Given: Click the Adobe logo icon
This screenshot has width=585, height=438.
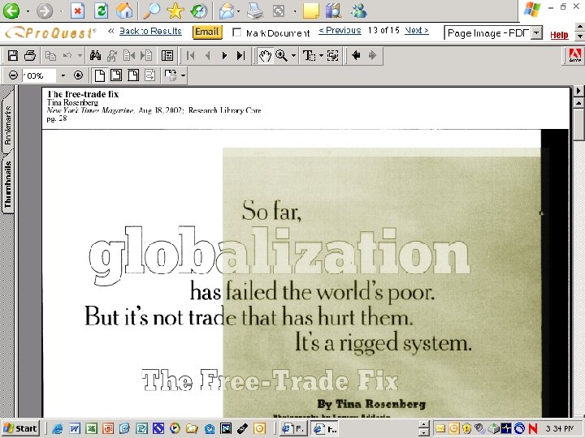Looking at the screenshot, I should tap(574, 55).
